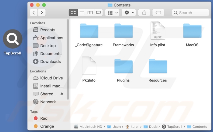Select the Shared... location

(45, 94)
